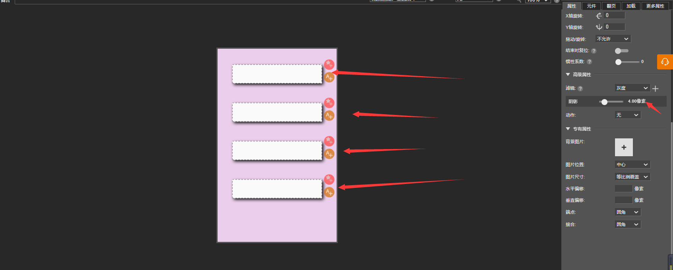Switch to the 更多属性 tab
Image resolution: width=673 pixels, height=270 pixels.
[x=655, y=6]
